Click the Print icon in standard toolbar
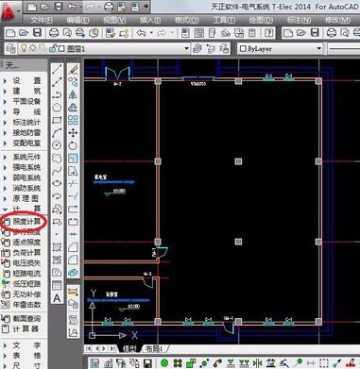Screen dimensions: 360x369 [x=54, y=33]
